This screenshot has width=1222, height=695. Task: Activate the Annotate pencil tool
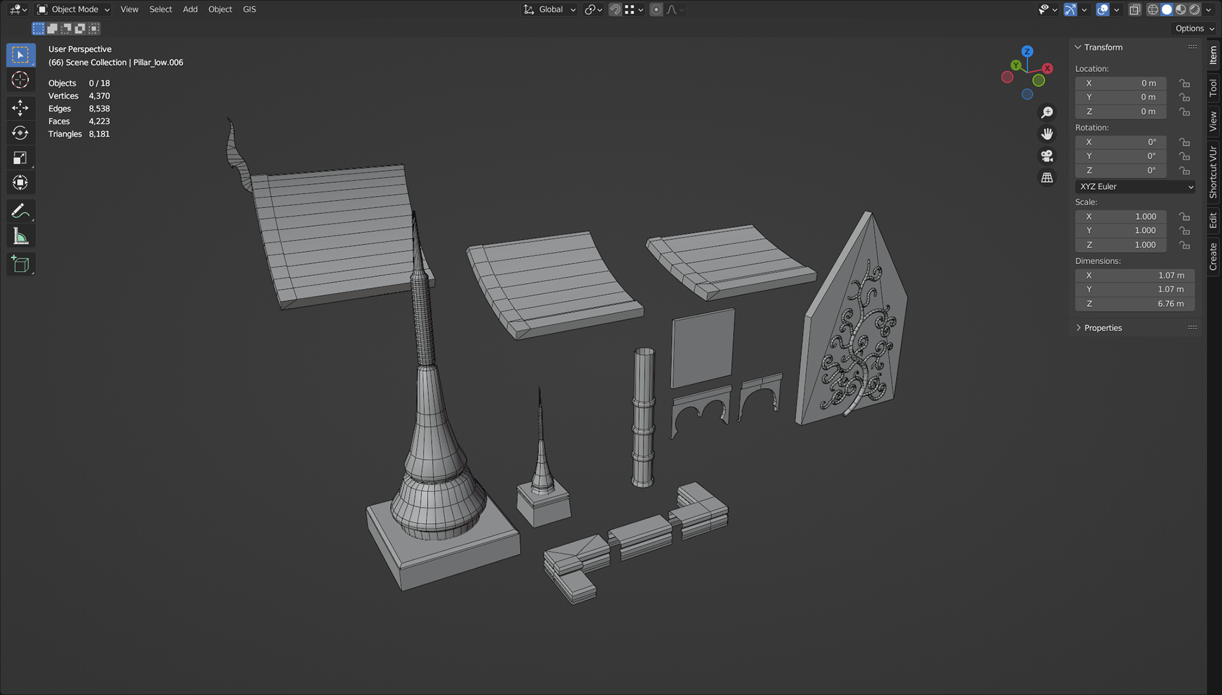[20, 211]
